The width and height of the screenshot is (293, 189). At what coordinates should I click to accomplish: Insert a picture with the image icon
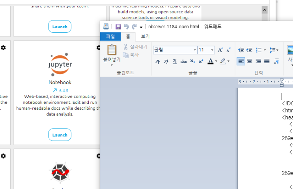(290, 50)
